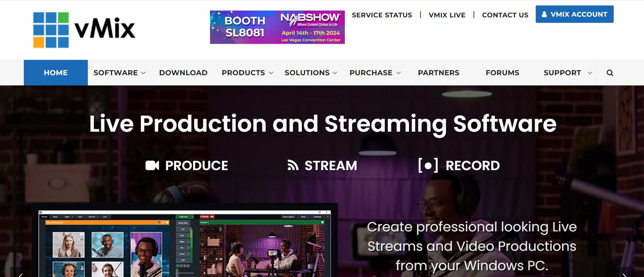Open the PURCHASE menu item
Viewport: 644px width, 277px height.
371,73
